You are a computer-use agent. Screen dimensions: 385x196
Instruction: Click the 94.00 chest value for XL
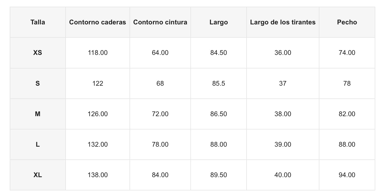347,175
